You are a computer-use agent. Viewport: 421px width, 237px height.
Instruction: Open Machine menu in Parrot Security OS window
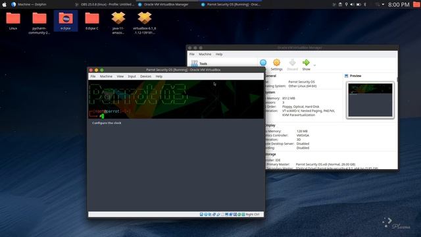pyautogui.click(x=106, y=76)
